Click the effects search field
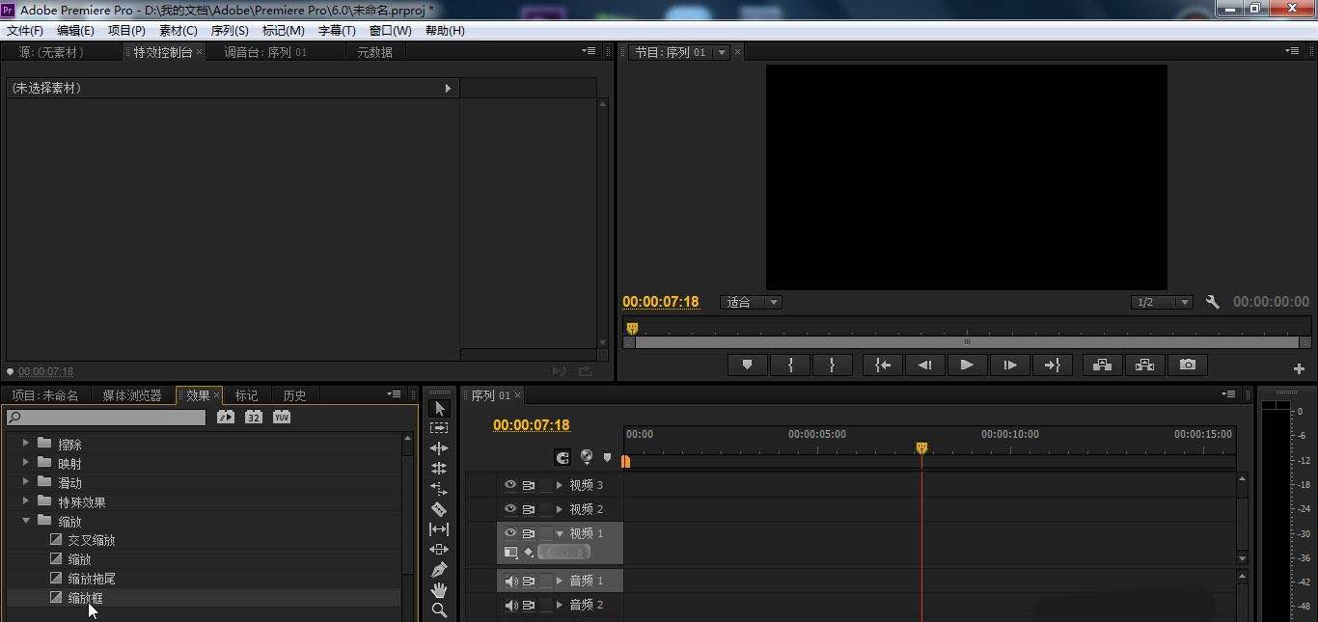Screen dimensions: 1318x622 [x=105, y=418]
